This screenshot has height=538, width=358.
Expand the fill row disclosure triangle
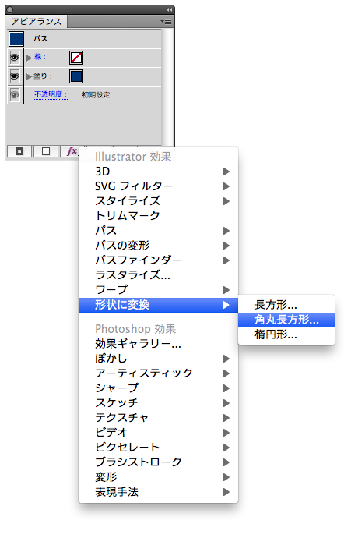pyautogui.click(x=29, y=76)
